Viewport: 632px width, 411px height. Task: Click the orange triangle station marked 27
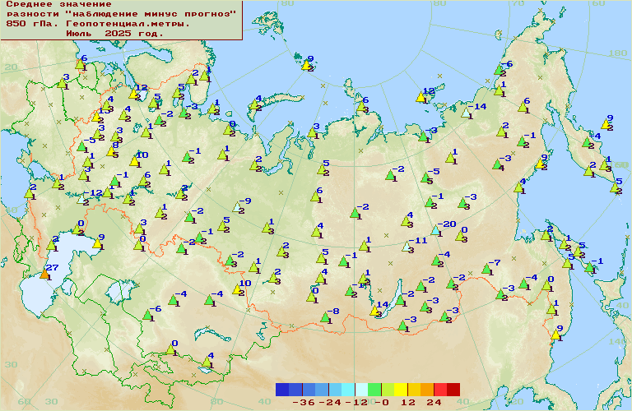44,275
